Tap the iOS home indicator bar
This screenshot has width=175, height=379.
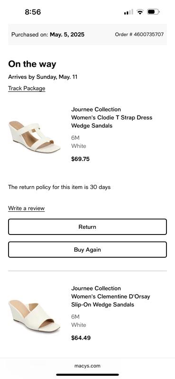tap(87, 375)
